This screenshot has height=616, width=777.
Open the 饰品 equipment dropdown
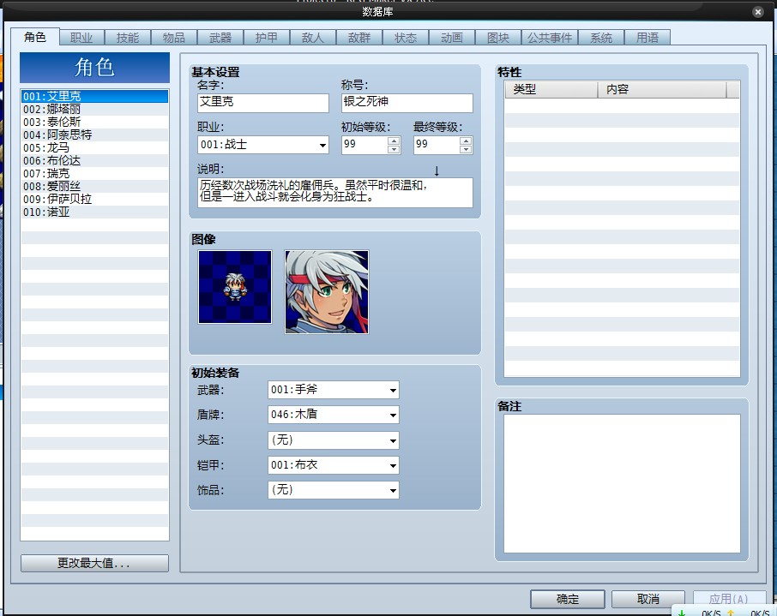click(x=333, y=490)
